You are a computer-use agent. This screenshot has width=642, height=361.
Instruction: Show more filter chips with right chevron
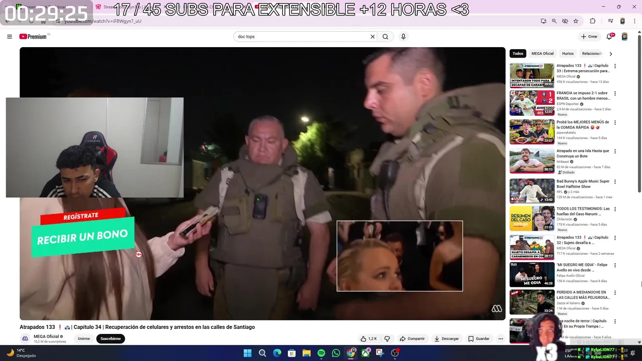[610, 54]
